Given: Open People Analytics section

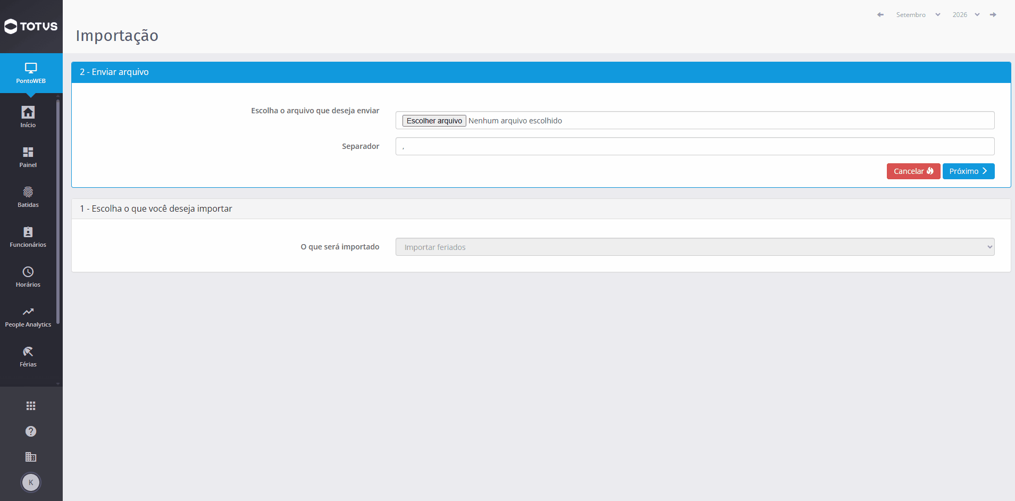Looking at the screenshot, I should click(28, 316).
